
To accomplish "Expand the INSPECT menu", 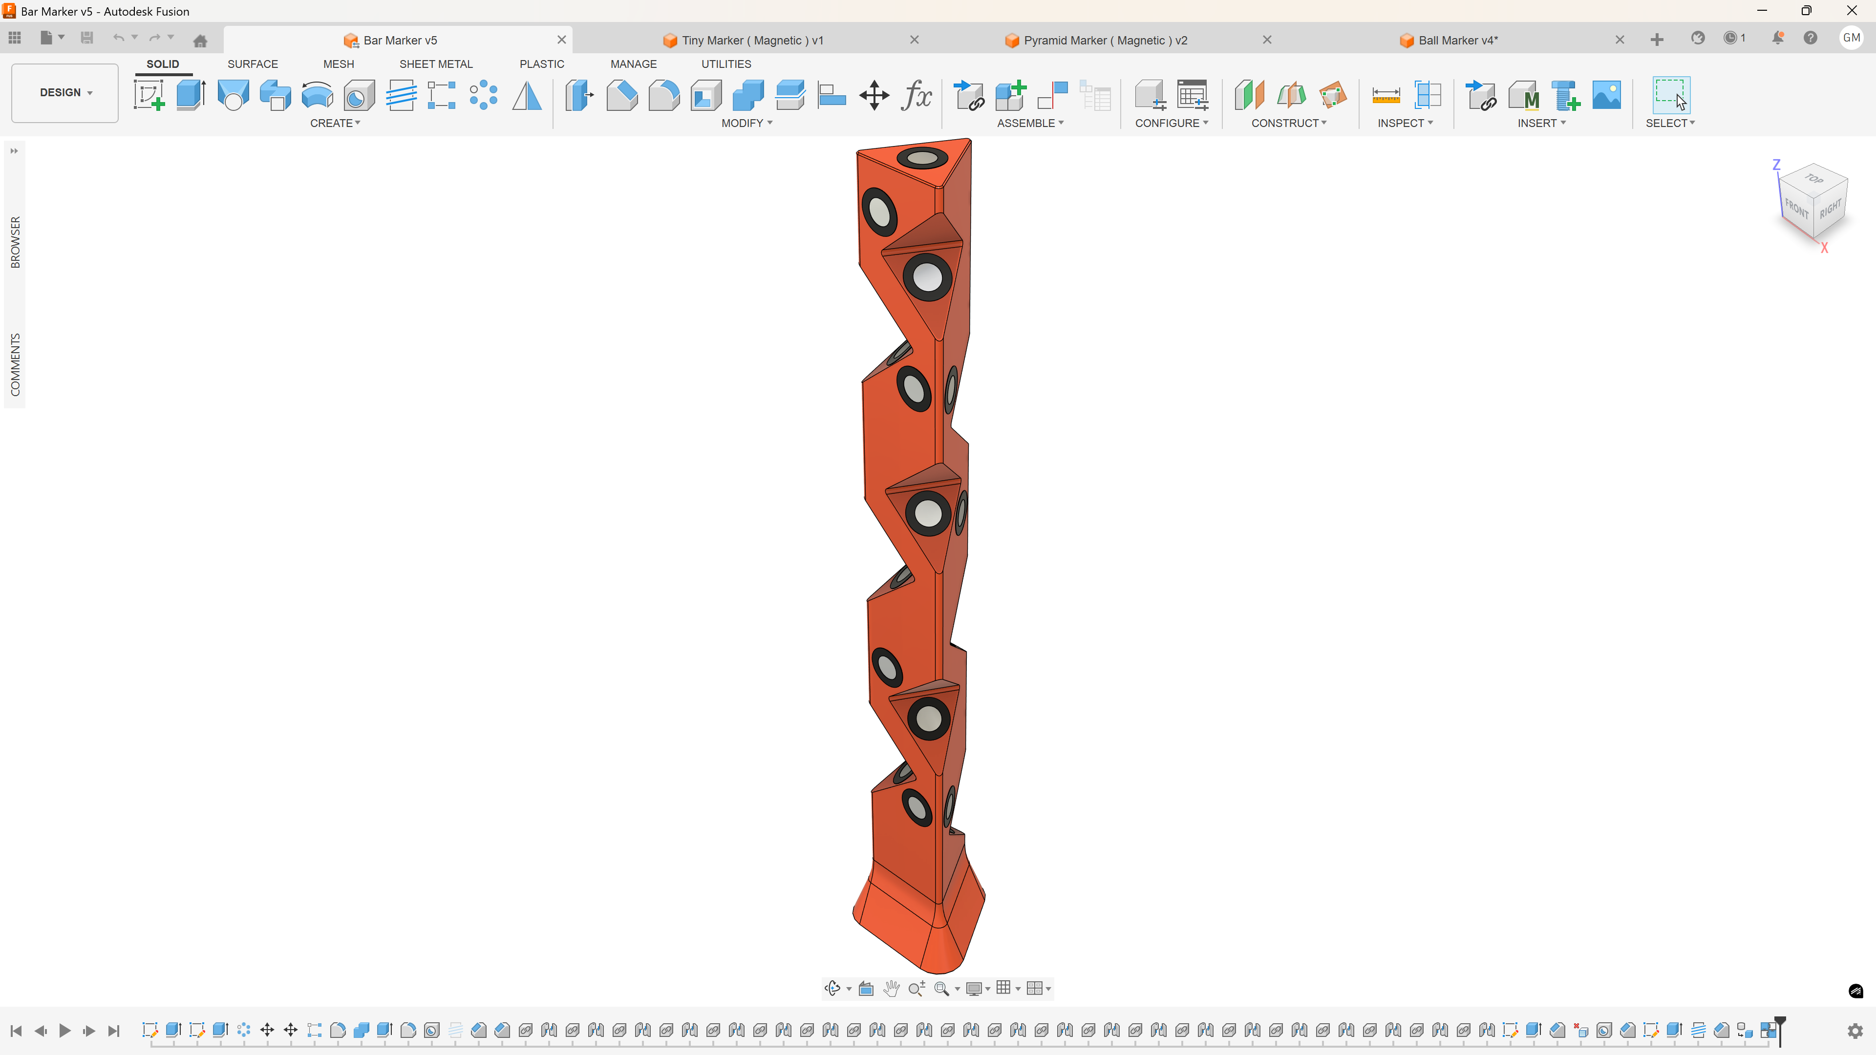I will point(1405,123).
